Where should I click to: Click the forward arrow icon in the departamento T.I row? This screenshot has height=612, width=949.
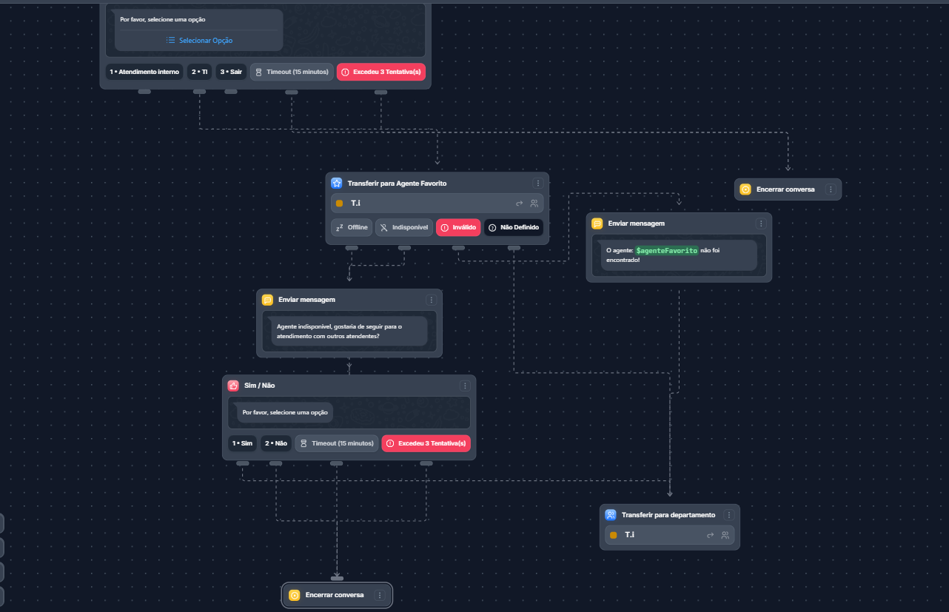[711, 534]
